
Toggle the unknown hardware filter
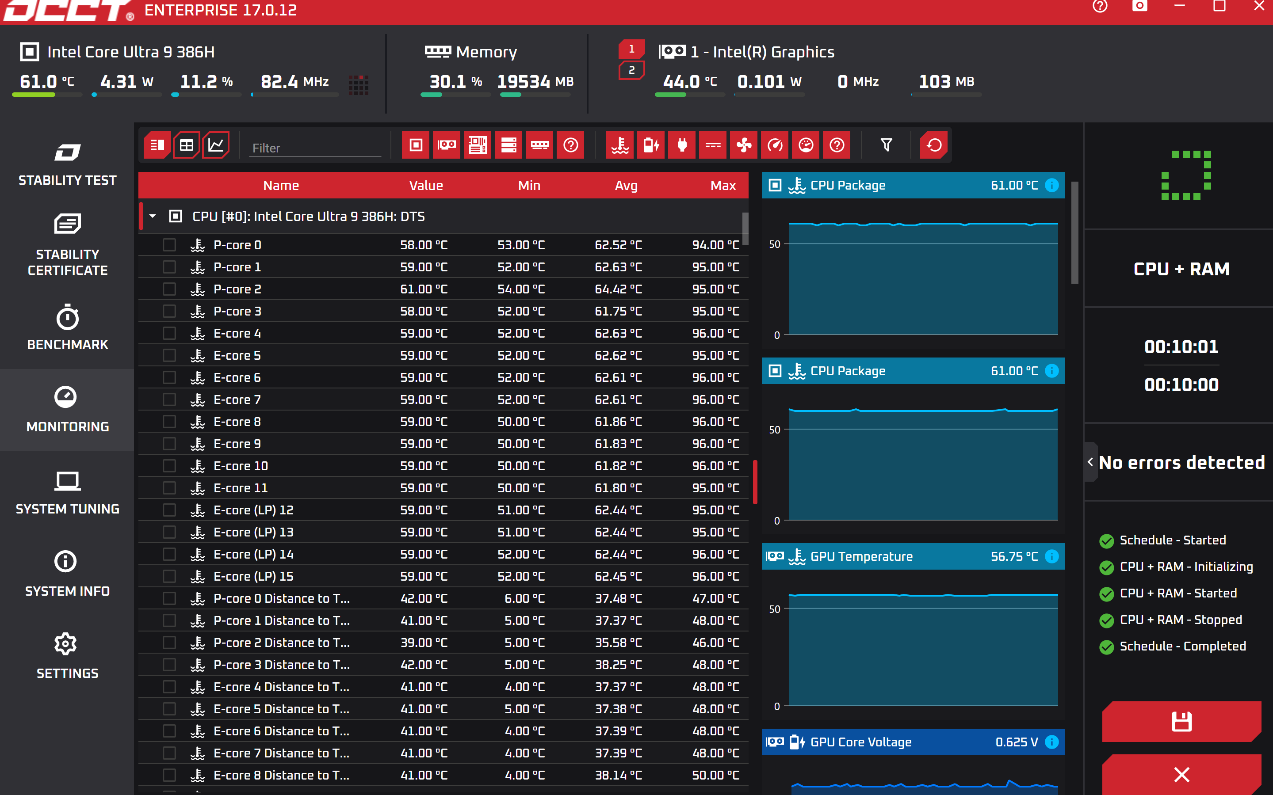pos(571,145)
